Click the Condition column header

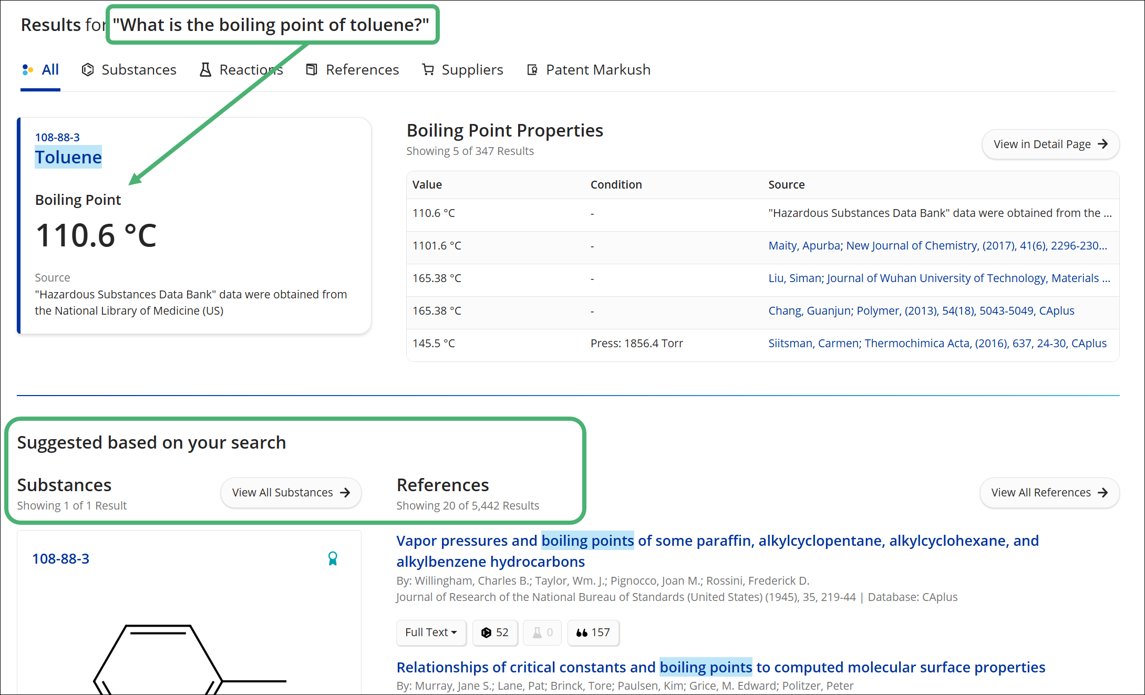(x=616, y=185)
